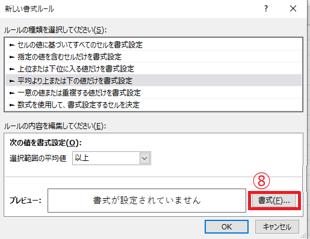Image resolution: width=310 pixels, height=239 pixels.
Task: Select 一意の値または重複する値だけを書式設定 rule type
Action: [x=153, y=92]
